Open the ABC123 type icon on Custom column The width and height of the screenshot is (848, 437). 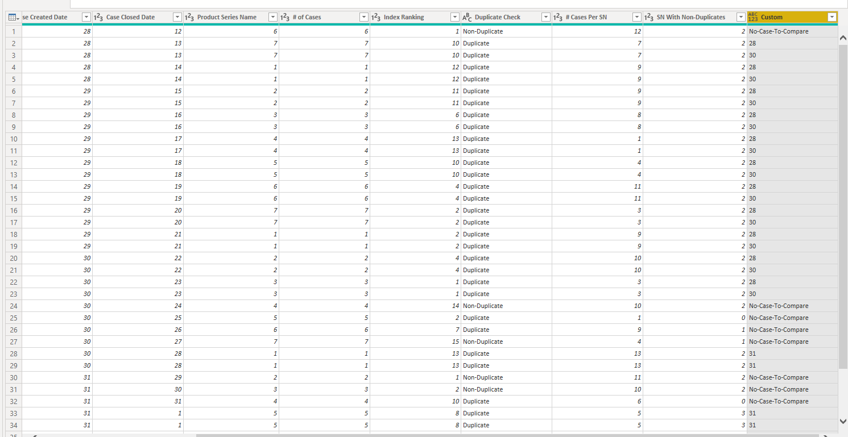coord(754,17)
